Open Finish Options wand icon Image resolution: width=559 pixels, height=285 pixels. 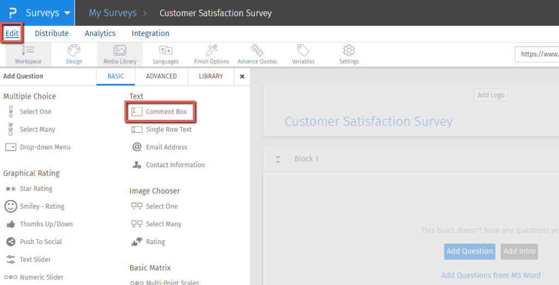tap(211, 54)
